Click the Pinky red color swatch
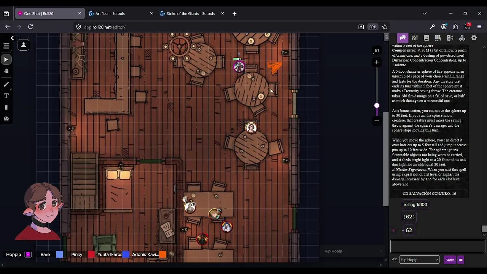 point(91,255)
